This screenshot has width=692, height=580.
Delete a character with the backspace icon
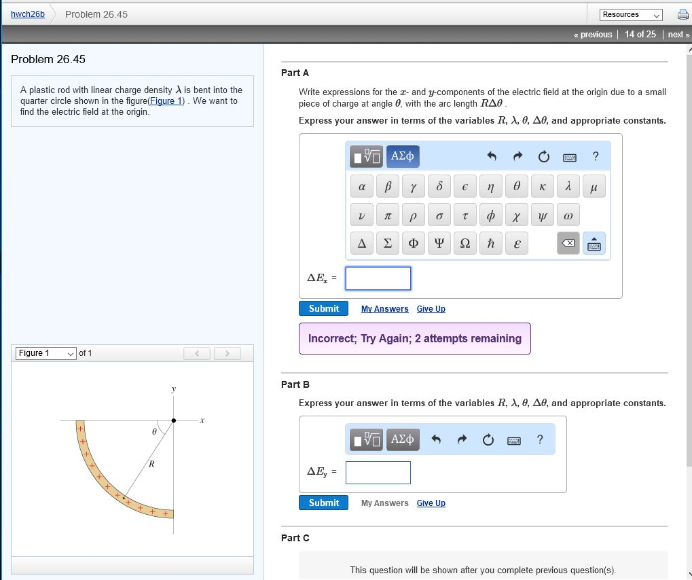click(567, 243)
